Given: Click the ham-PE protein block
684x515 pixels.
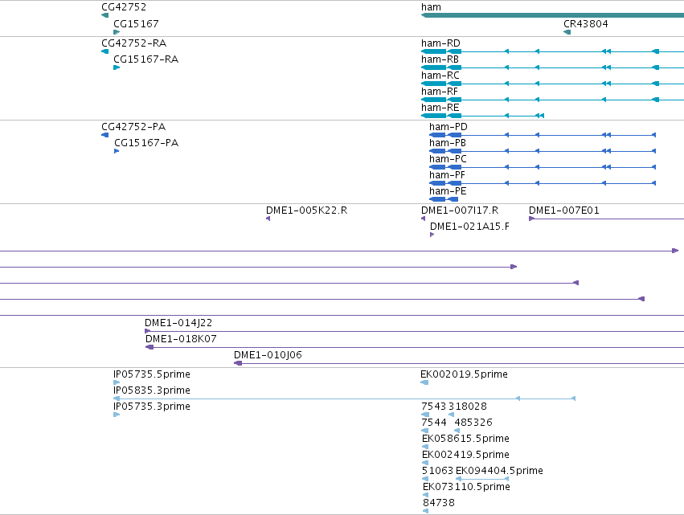Looking at the screenshot, I should pos(444,199).
